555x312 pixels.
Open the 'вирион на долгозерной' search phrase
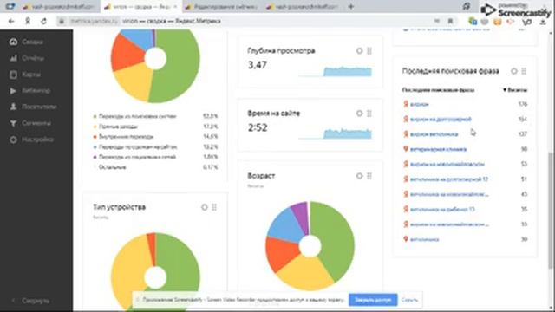coord(441,120)
